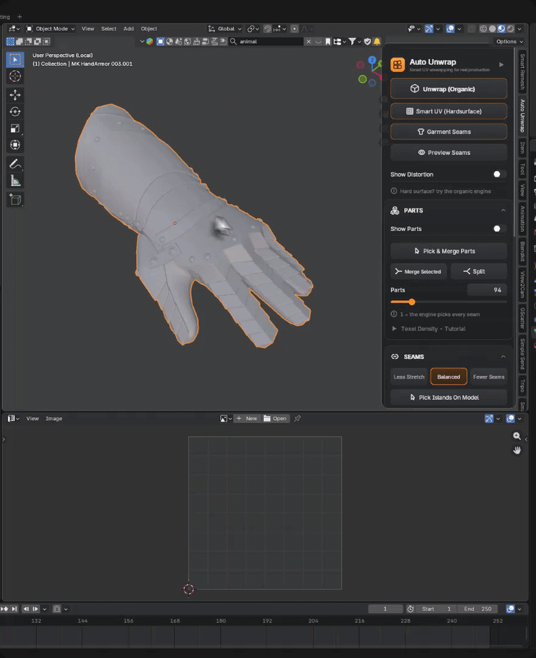The image size is (536, 658).
Task: Click the pin image icon in UV editor
Action: [x=297, y=419]
